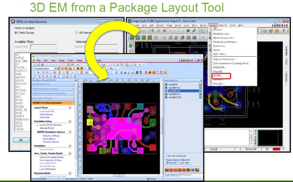
Task: Click the green cube icon in Allegro toolbar
Action: tap(188, 31)
